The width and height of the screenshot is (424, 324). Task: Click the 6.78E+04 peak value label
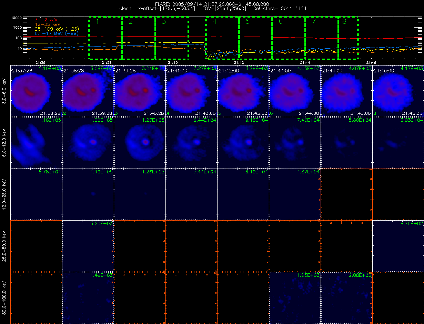[x=50, y=171]
